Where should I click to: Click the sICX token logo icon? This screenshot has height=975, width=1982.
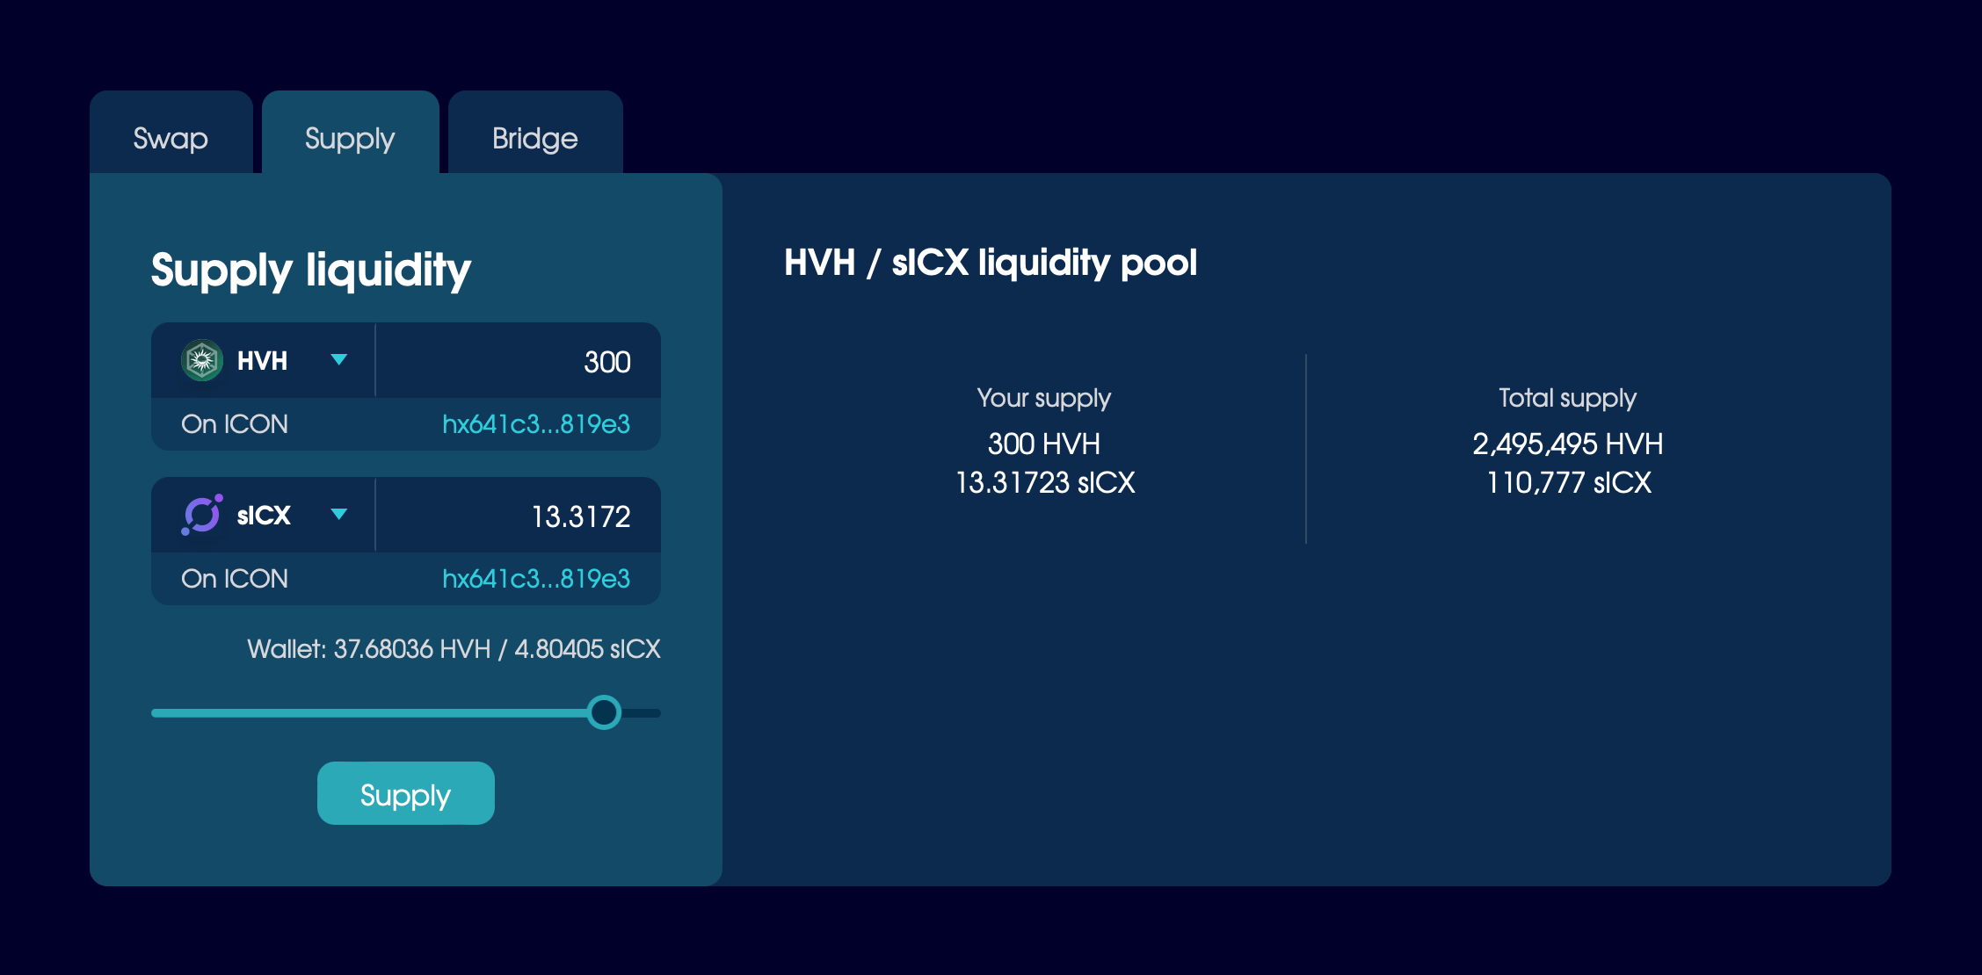click(202, 515)
